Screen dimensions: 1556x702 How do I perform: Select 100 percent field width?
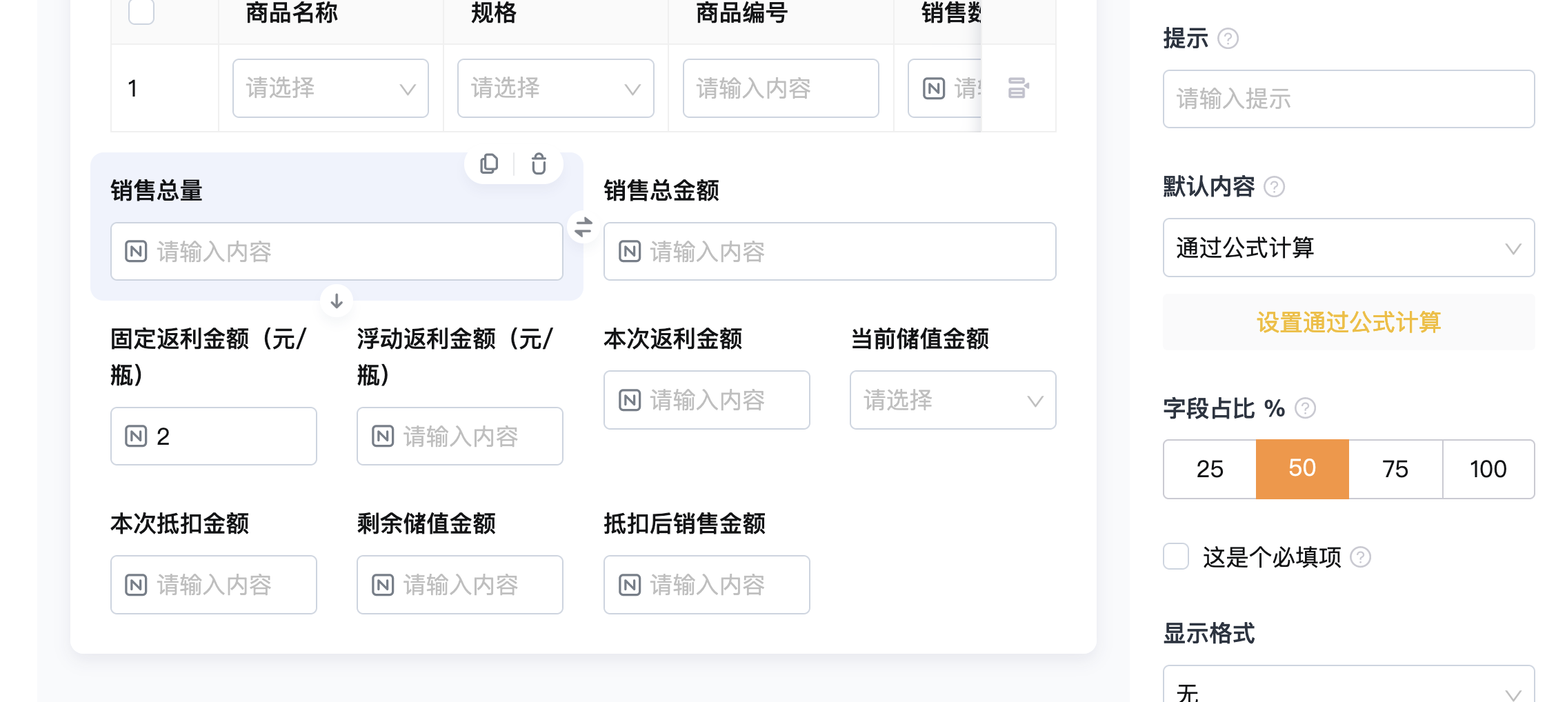point(1488,469)
